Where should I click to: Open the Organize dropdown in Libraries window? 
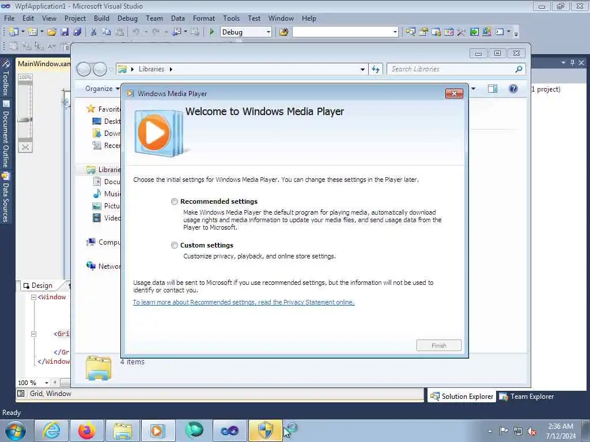102,89
